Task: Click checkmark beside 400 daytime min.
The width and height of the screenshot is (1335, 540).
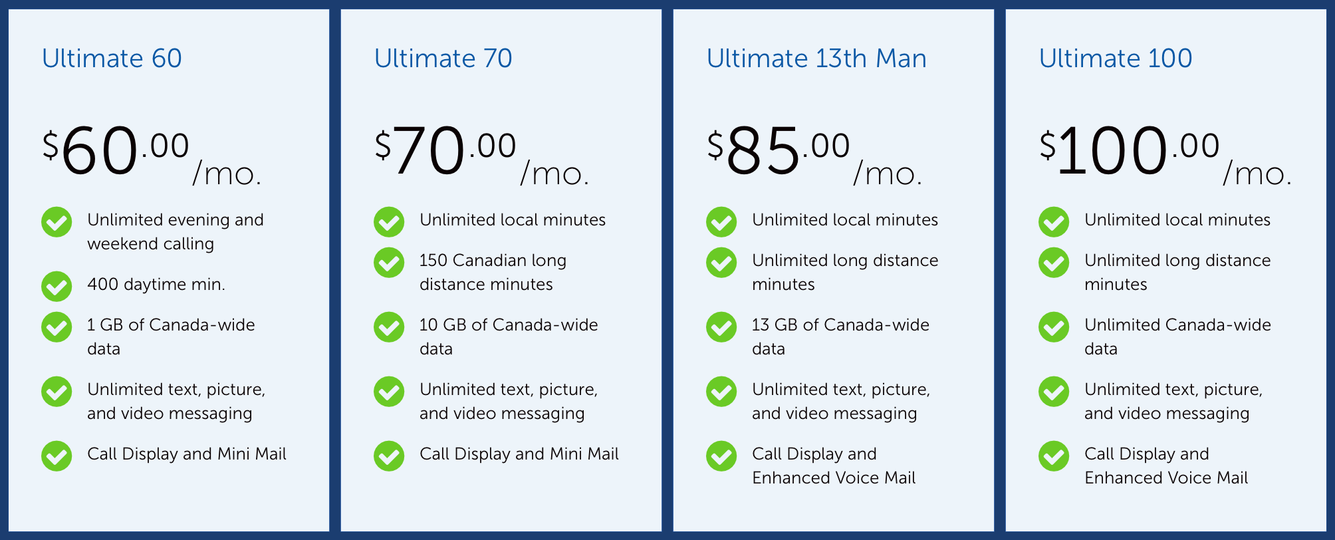Action: pyautogui.click(x=57, y=287)
